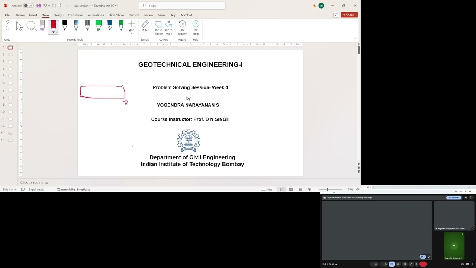Switch to the Insert tab
The width and height of the screenshot is (476, 268).
pos(33,15)
